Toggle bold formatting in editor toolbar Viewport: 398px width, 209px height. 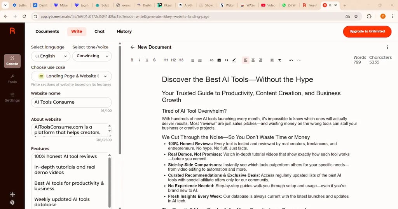pyautogui.click(x=132, y=60)
